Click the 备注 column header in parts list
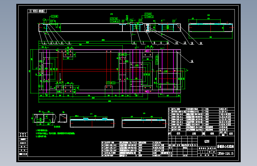This screenshot has width=257, height=166. pos(231,134)
